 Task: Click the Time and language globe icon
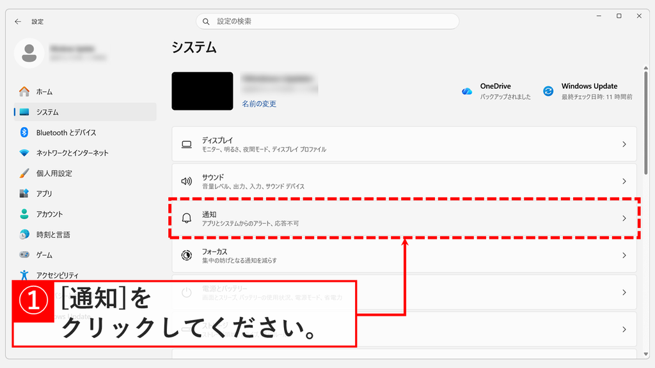(24, 234)
